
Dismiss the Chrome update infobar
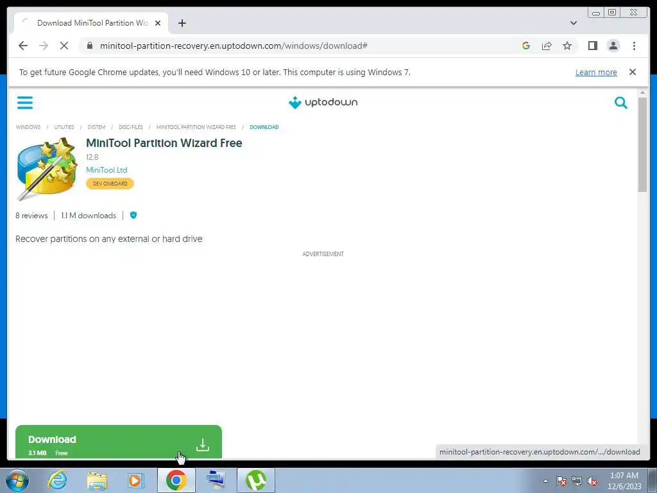point(632,72)
